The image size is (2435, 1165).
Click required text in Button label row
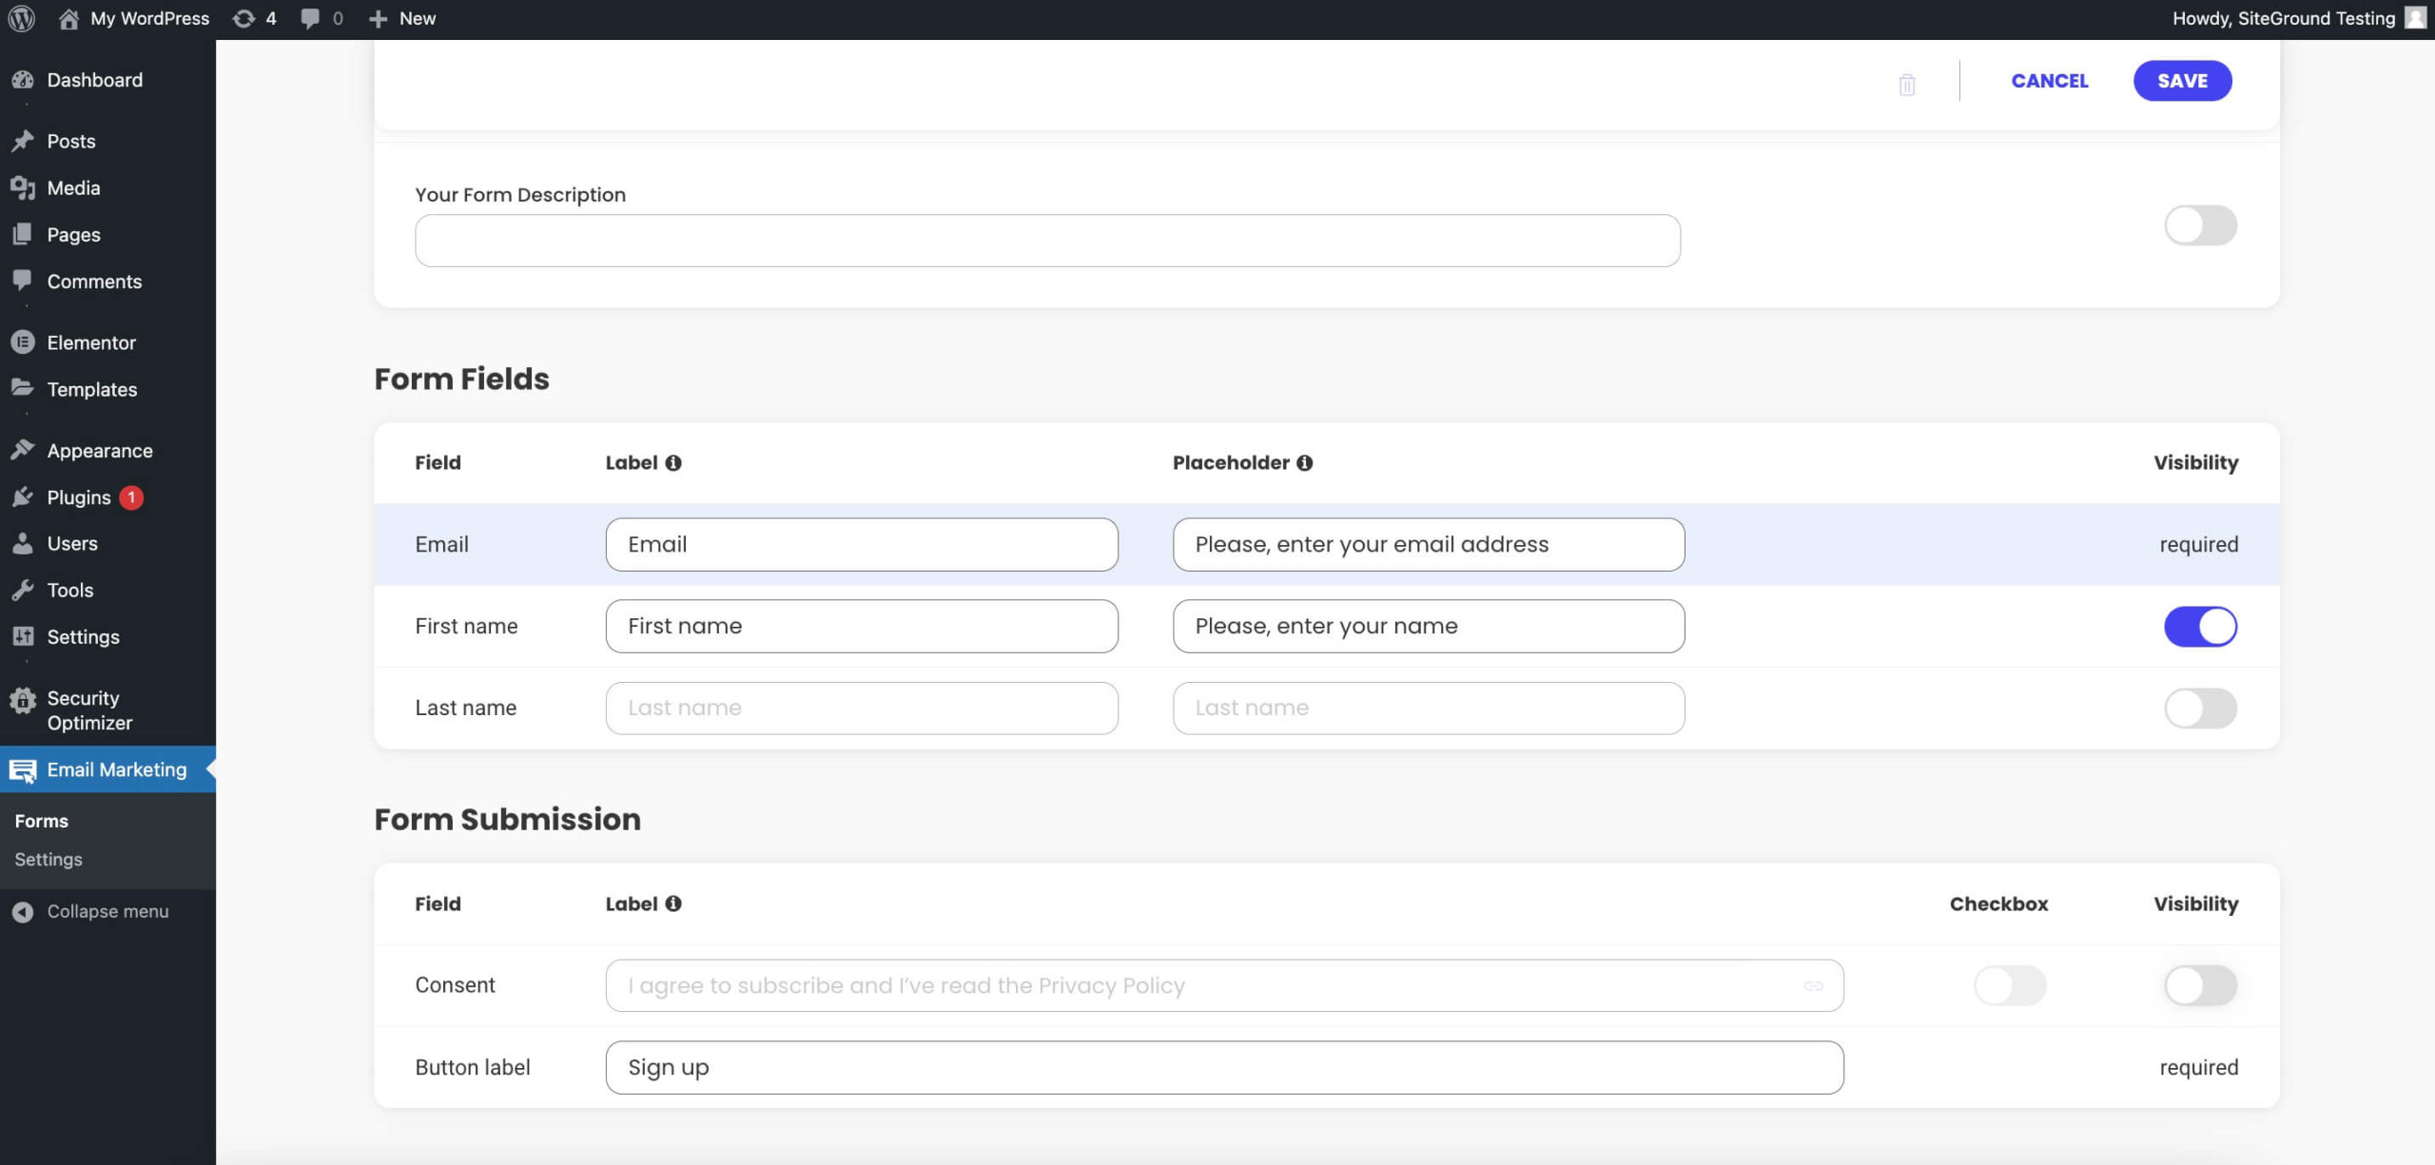(x=2198, y=1067)
